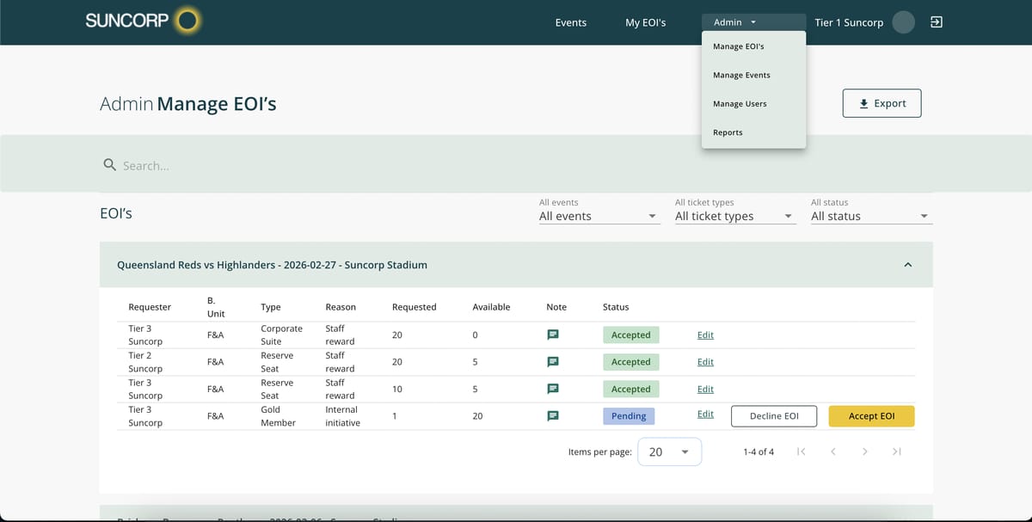Click the Requester column header
Viewport: 1032px width, 522px height.
point(150,307)
